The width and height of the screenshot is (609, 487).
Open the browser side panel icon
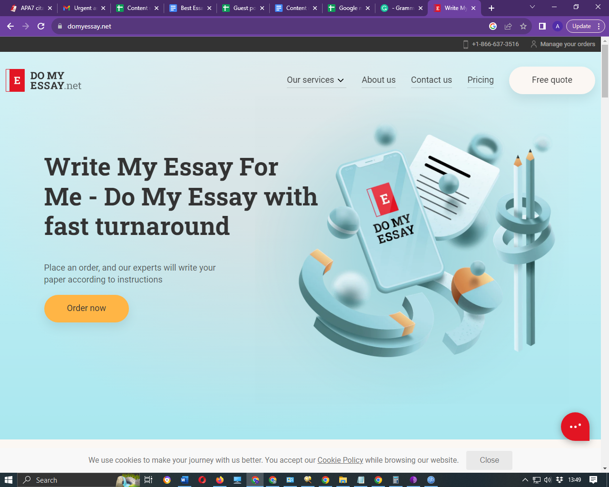542,26
